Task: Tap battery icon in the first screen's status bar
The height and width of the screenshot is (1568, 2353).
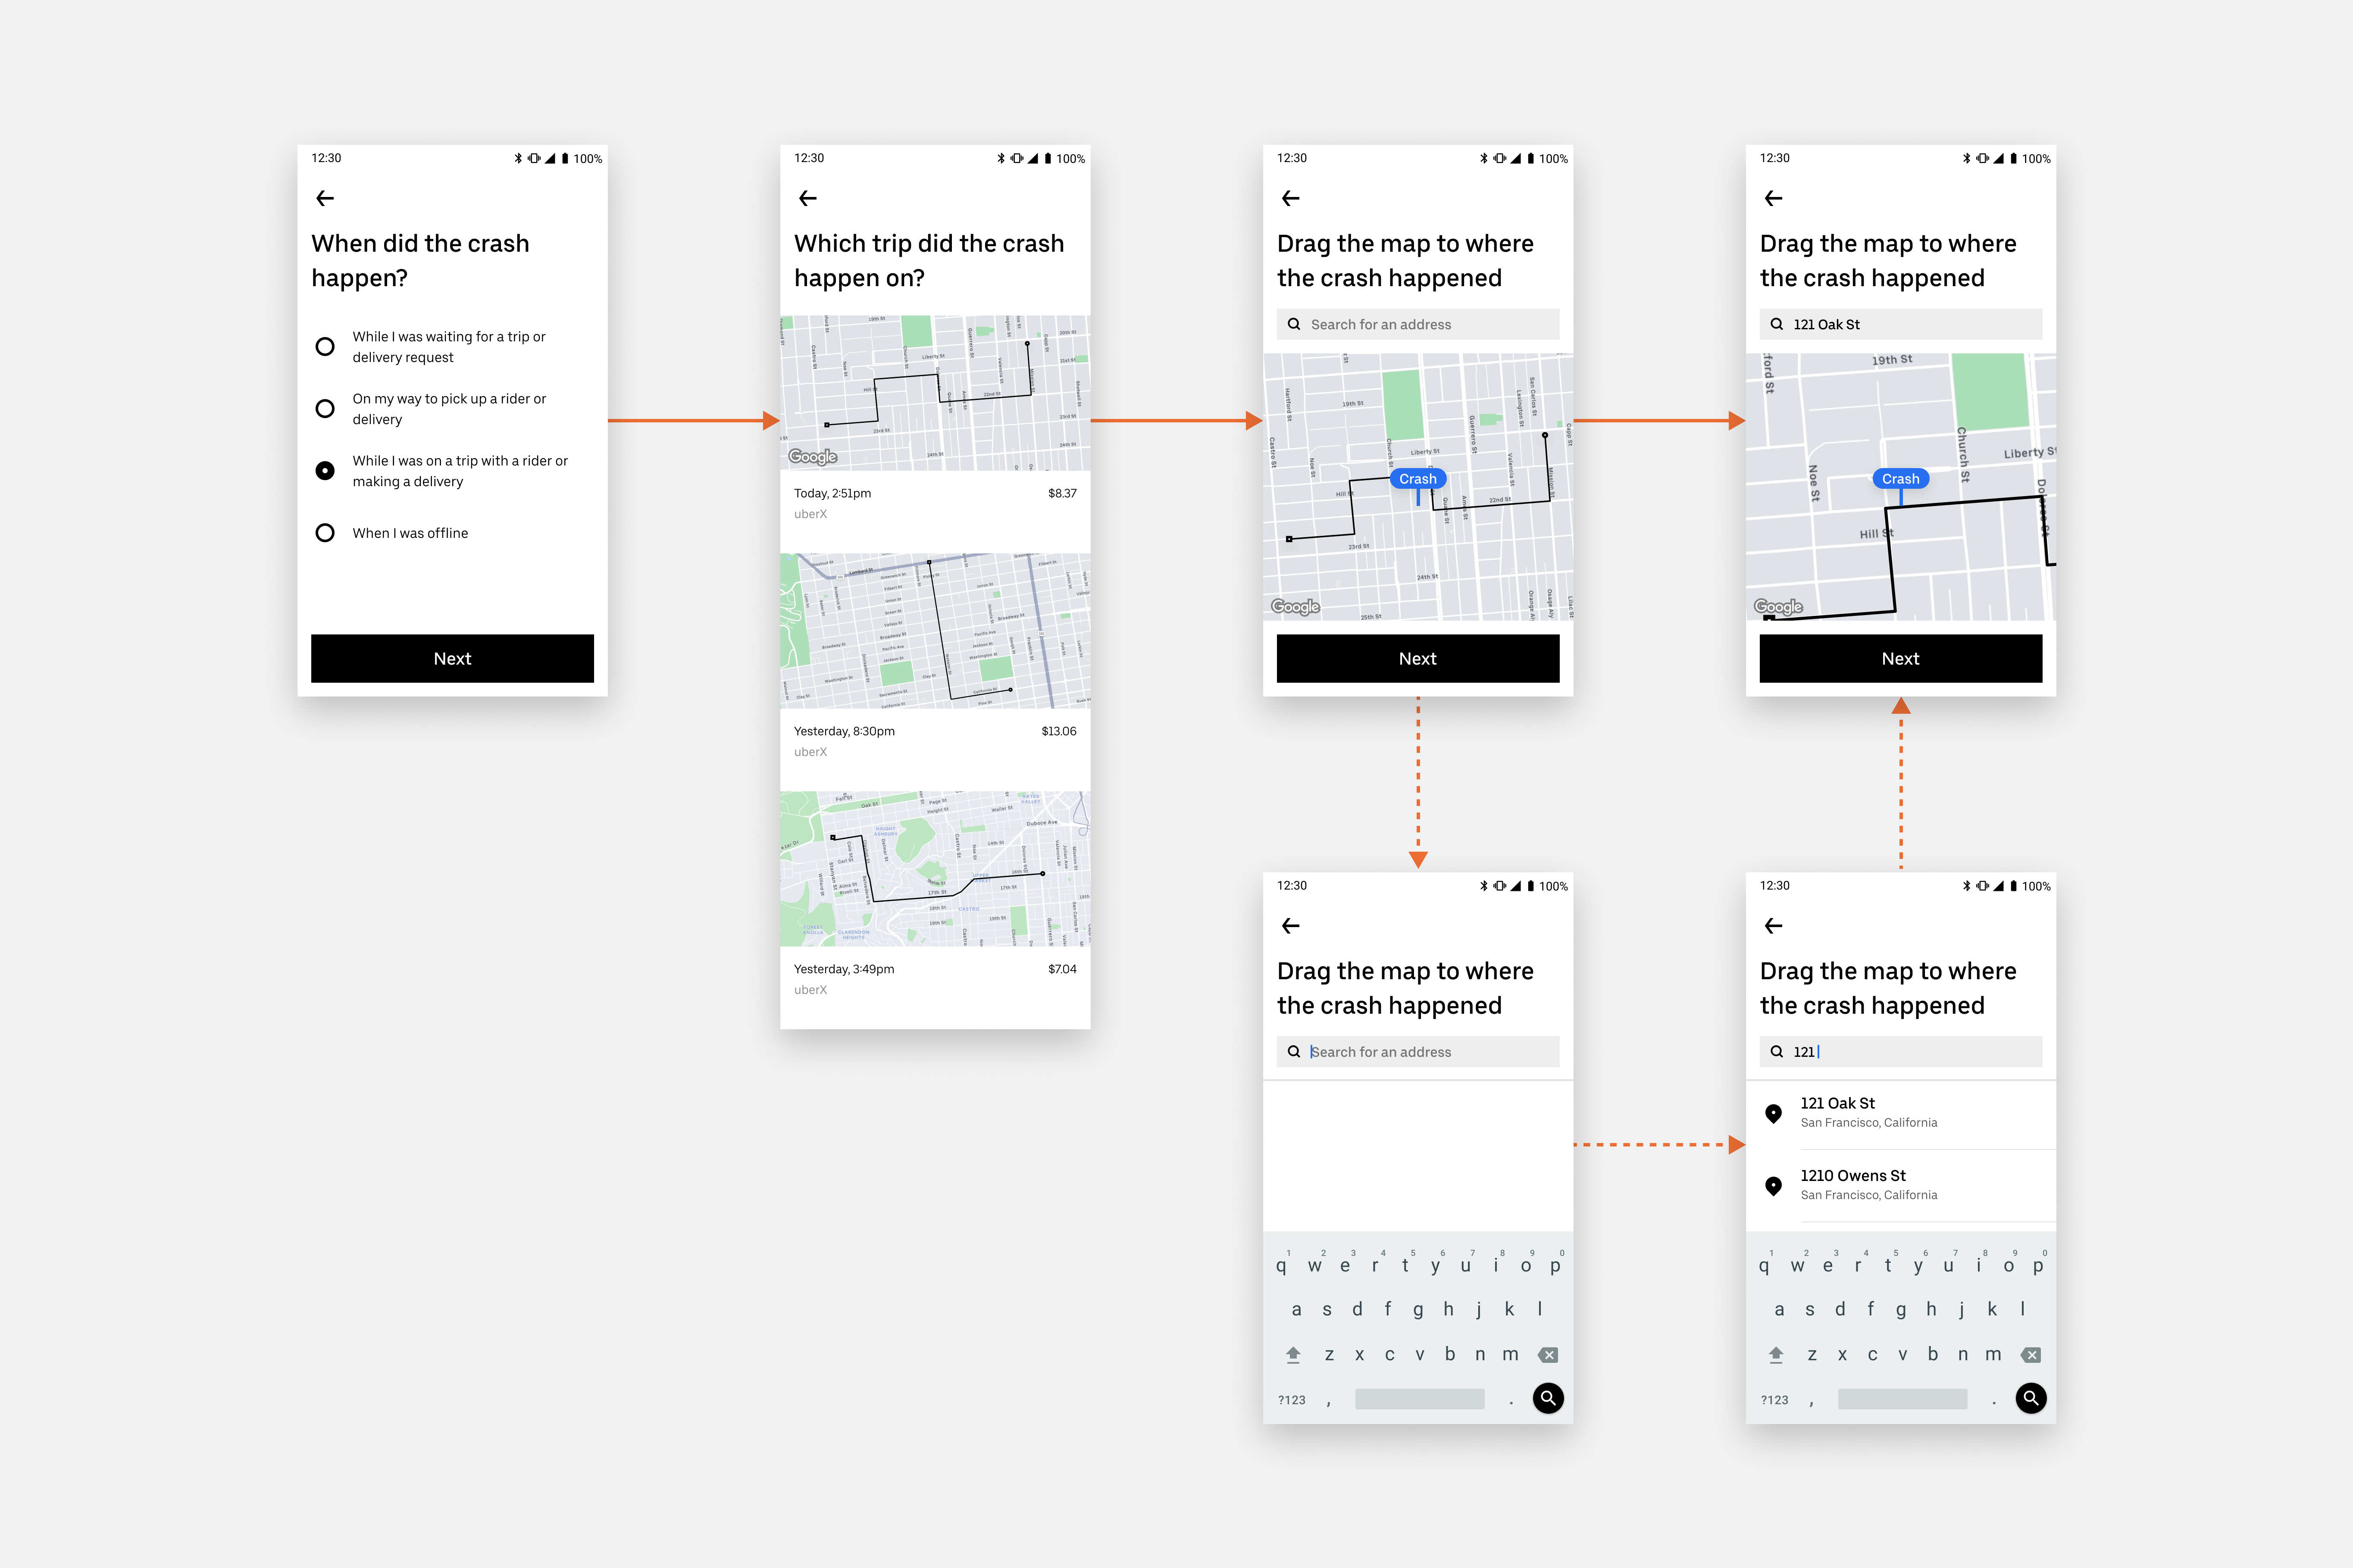Action: 565,158
